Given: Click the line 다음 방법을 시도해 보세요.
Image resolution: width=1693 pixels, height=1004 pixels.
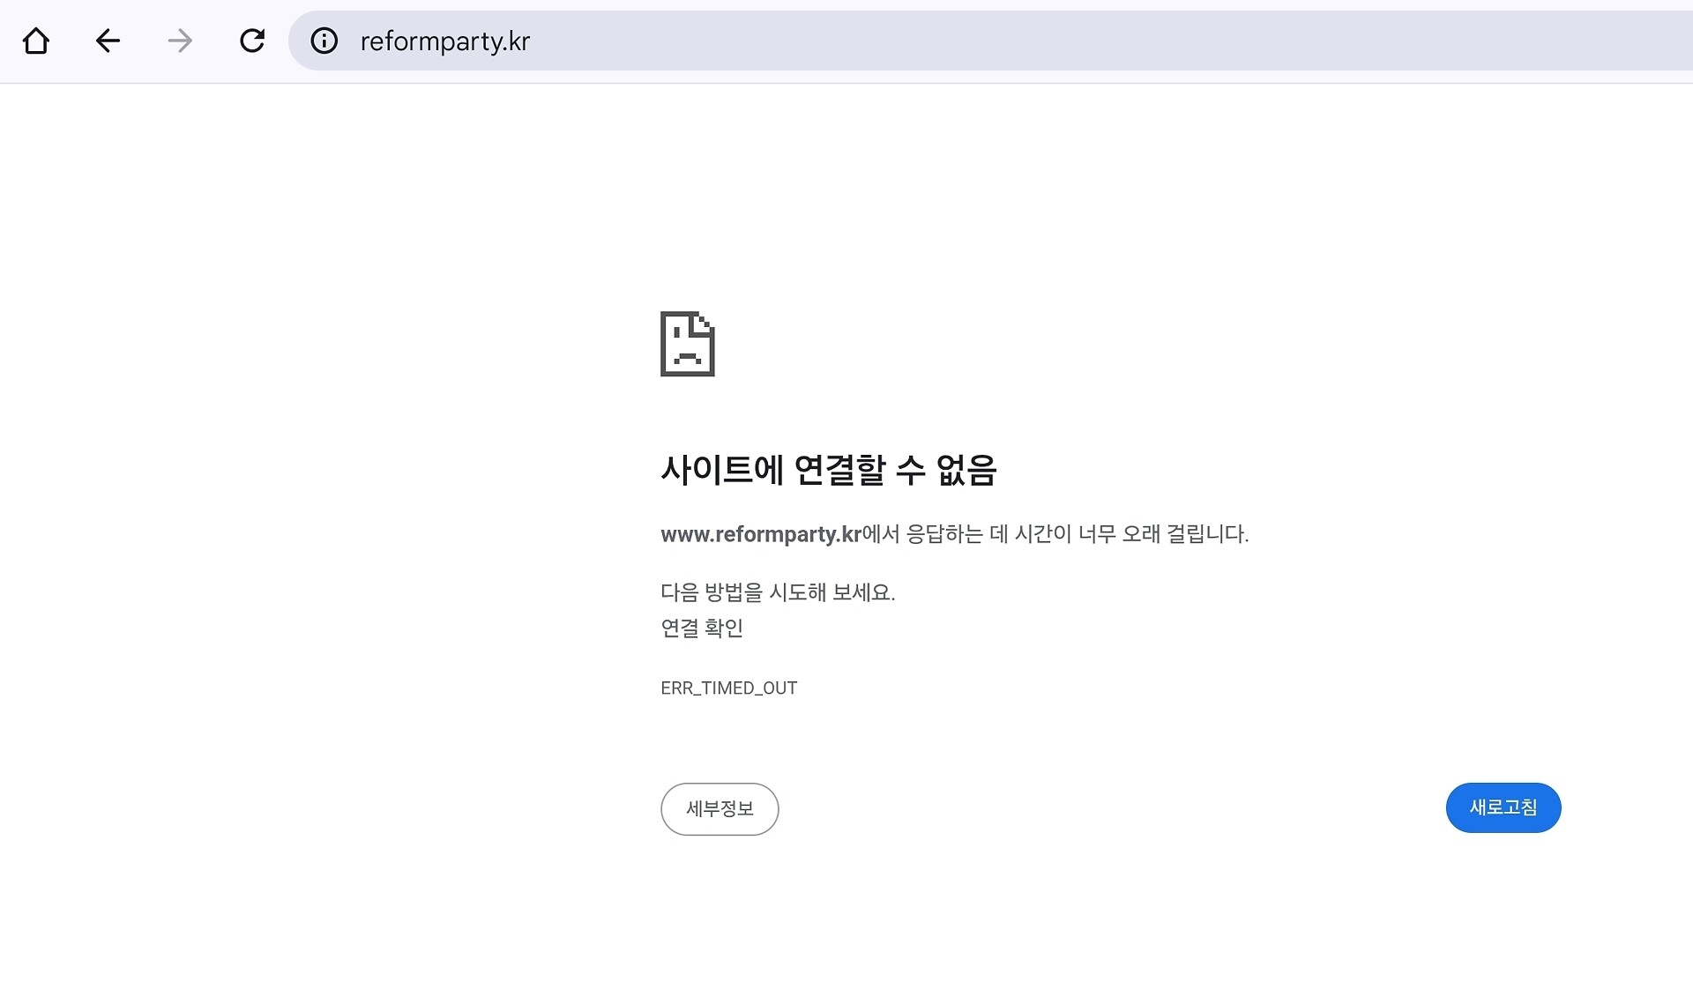Looking at the screenshot, I should click(x=778, y=592).
